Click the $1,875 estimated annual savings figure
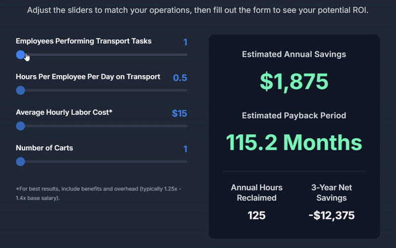Screen dimensions: 396x248 pyautogui.click(x=294, y=82)
